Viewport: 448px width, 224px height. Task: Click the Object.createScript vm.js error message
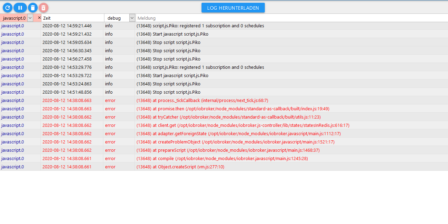[x=180, y=167]
